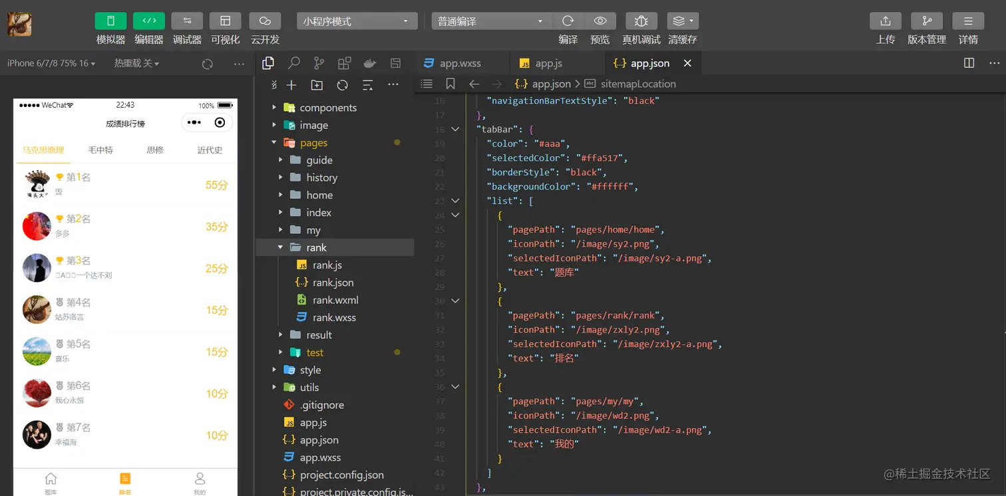Viewport: 1006px width, 496px height.
Task: Fold the "list" array on line 23
Action: tap(455, 201)
